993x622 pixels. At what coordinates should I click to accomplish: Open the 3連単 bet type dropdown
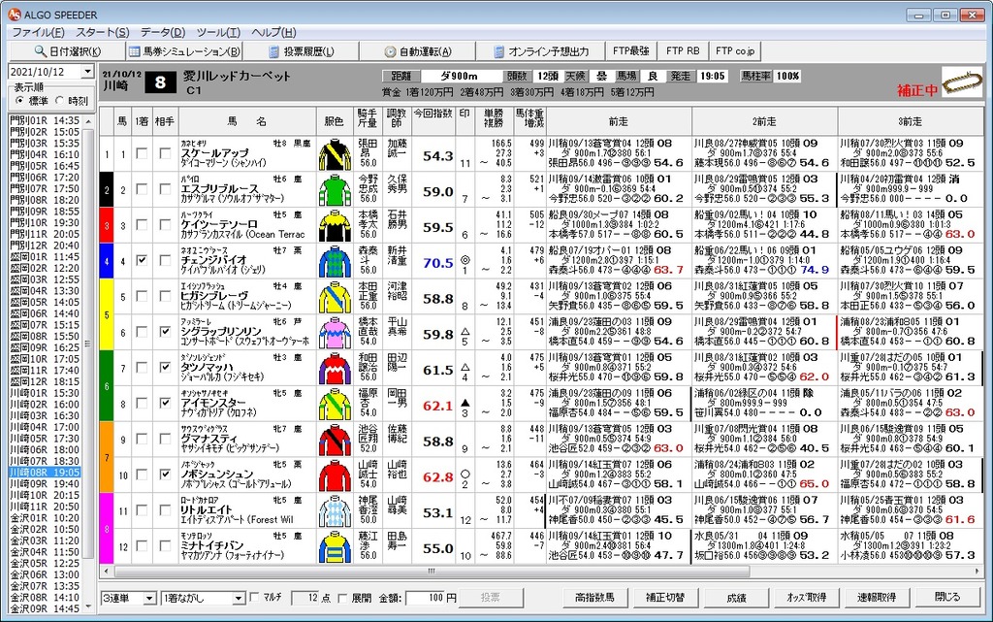149,598
